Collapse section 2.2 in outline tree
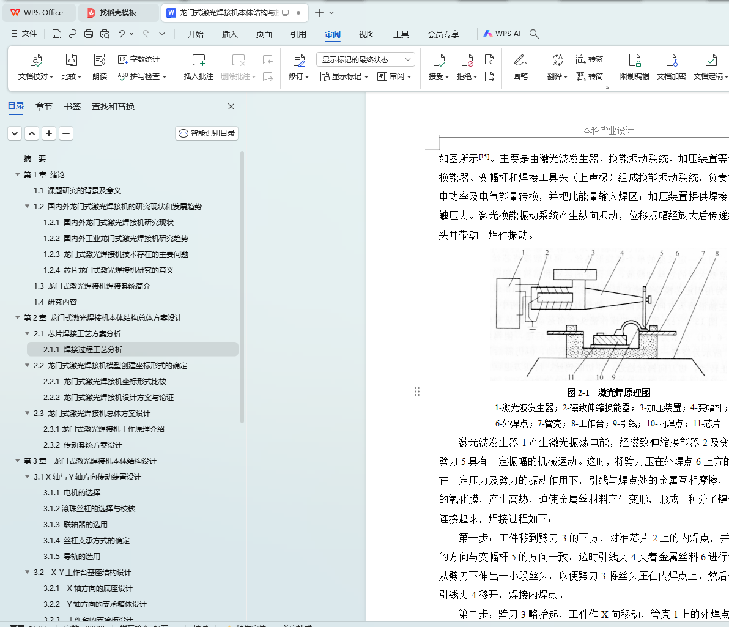The height and width of the screenshot is (627, 729). [27, 365]
